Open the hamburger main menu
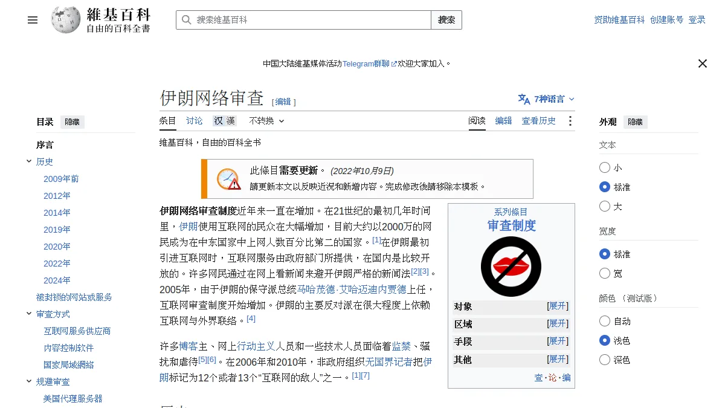725x408 pixels. (33, 20)
